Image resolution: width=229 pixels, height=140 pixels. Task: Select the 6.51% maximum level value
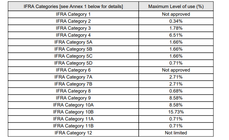point(176,35)
